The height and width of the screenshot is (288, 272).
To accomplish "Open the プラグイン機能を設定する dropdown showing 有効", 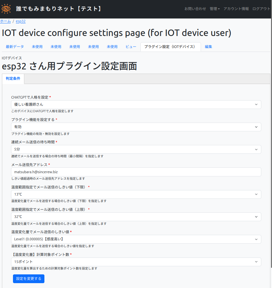I will [136, 127].
